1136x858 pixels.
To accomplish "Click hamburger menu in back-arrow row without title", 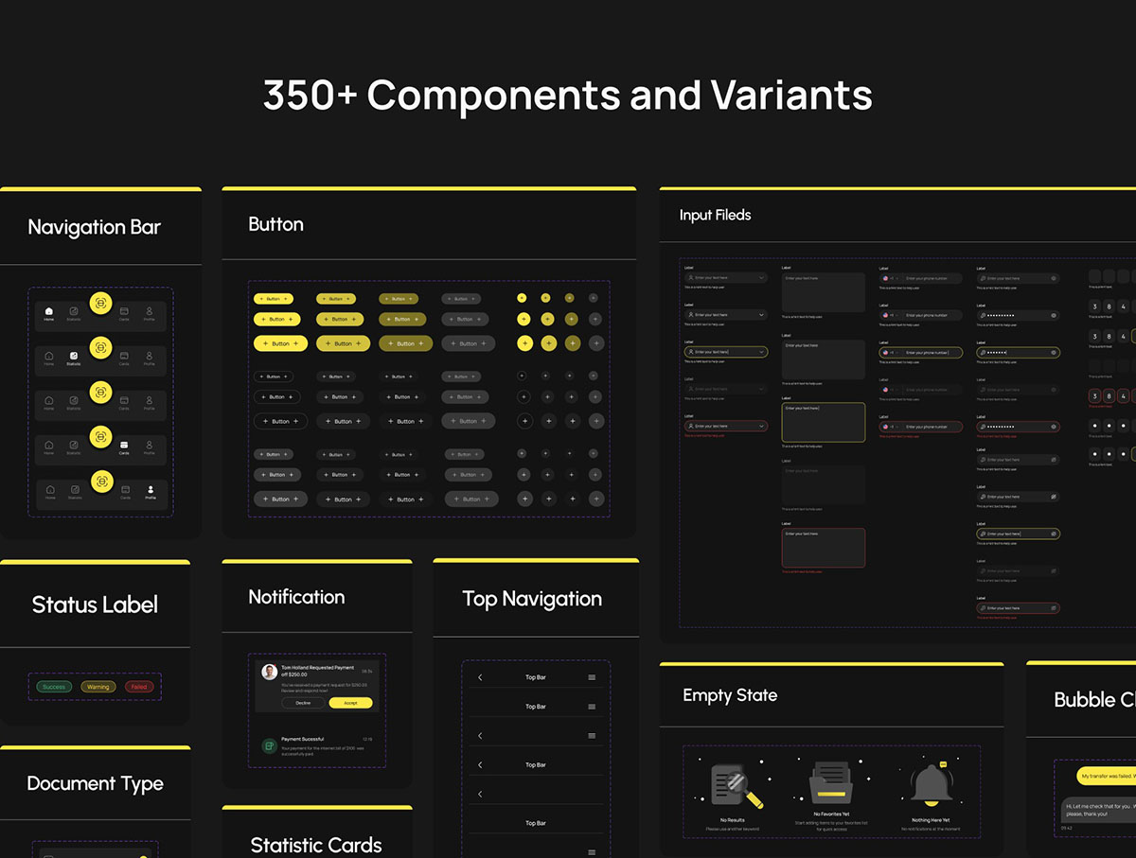I will tap(592, 736).
